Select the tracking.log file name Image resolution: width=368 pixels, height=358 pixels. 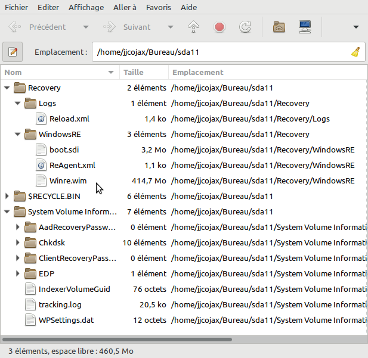pos(60,304)
